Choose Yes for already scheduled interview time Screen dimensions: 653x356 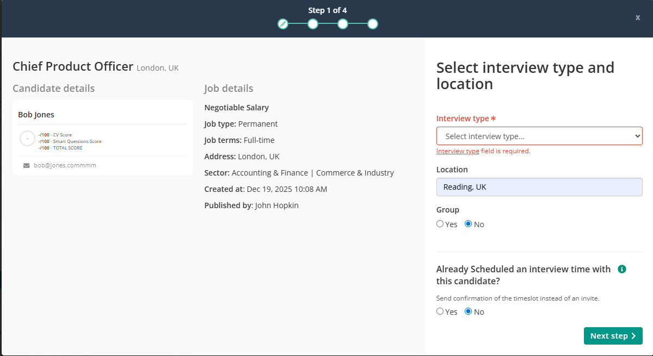[x=440, y=311]
